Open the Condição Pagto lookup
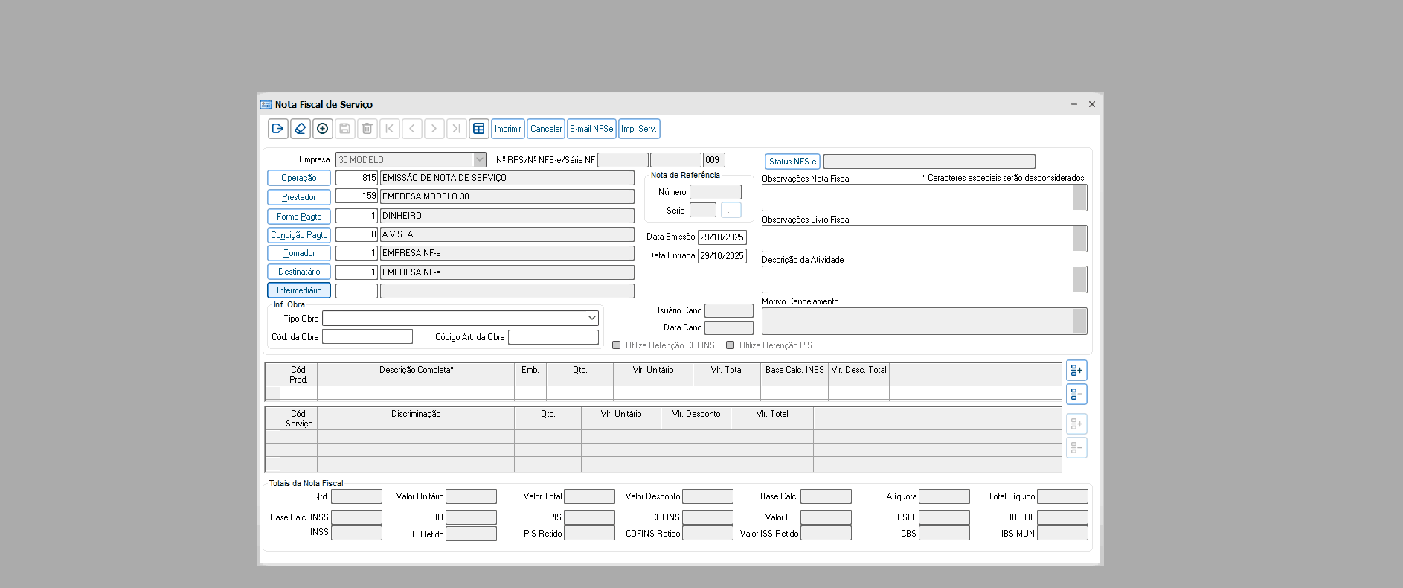1403x588 pixels. 299,235
